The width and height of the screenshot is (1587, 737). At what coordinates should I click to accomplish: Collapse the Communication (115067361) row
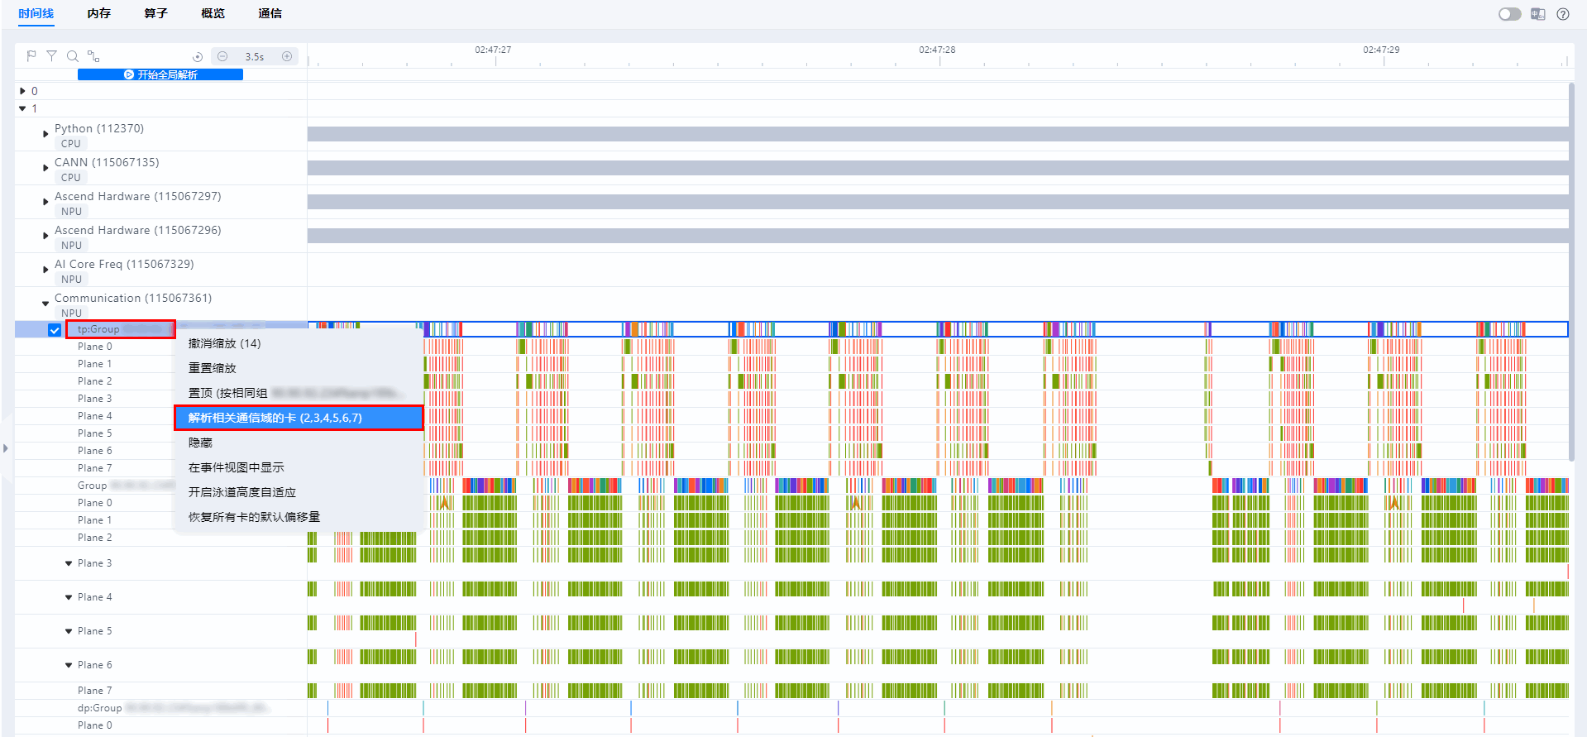click(45, 304)
